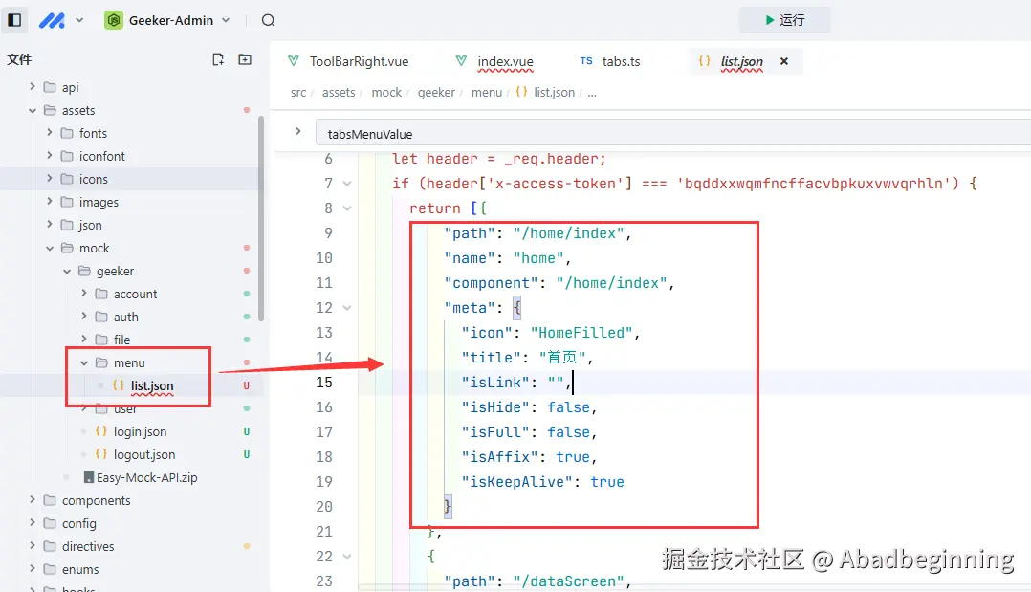Image resolution: width=1031 pixels, height=592 pixels.
Task: Fold the meta block at line 12
Action: [347, 308]
